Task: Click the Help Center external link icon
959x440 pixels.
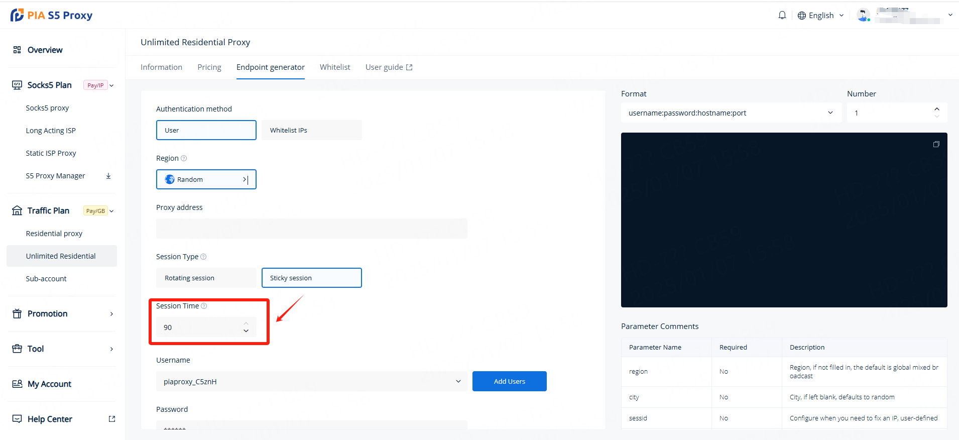Action: pyautogui.click(x=112, y=419)
